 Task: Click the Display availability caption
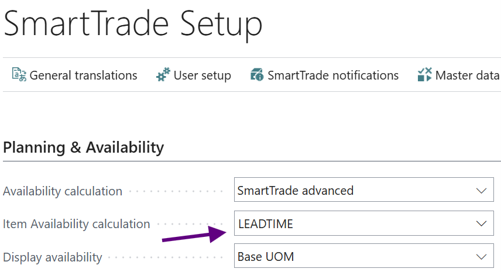(x=53, y=257)
